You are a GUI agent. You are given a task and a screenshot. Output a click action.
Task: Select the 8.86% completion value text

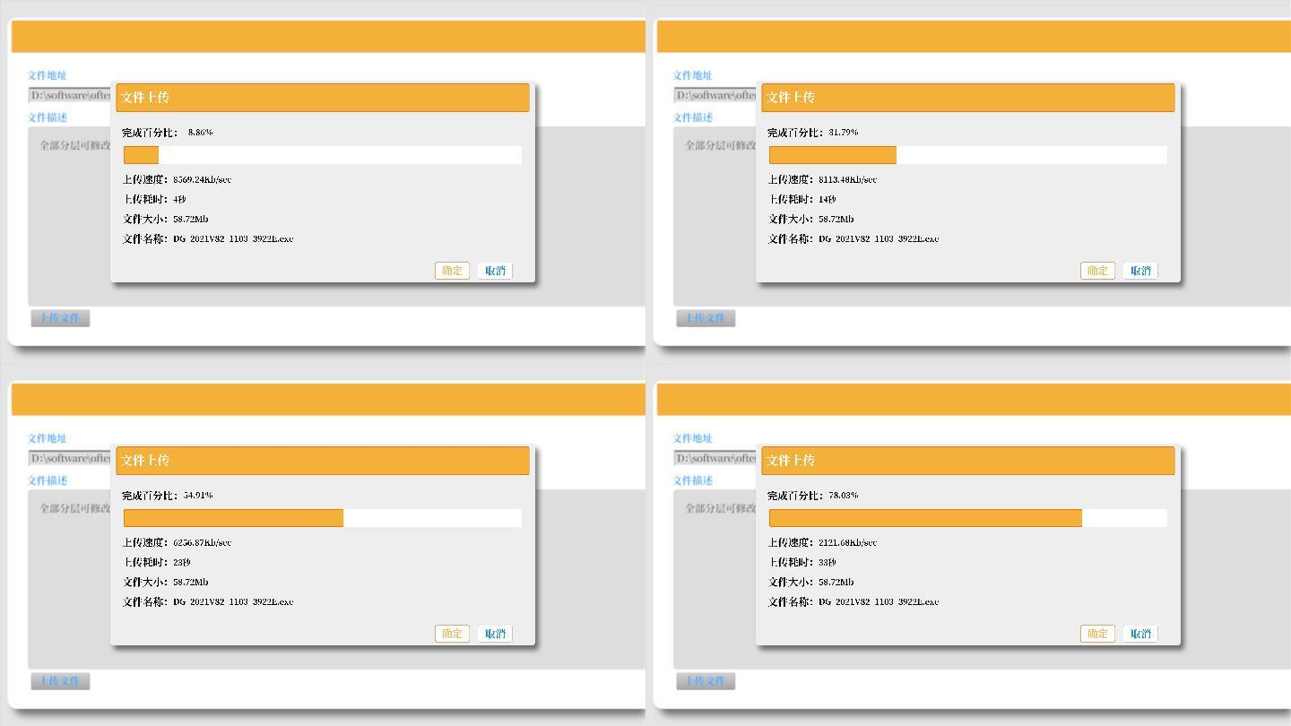(x=200, y=133)
